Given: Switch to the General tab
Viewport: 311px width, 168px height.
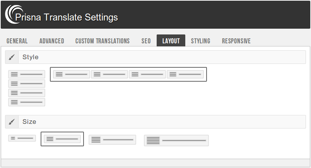Looking at the screenshot, I should 17,41.
